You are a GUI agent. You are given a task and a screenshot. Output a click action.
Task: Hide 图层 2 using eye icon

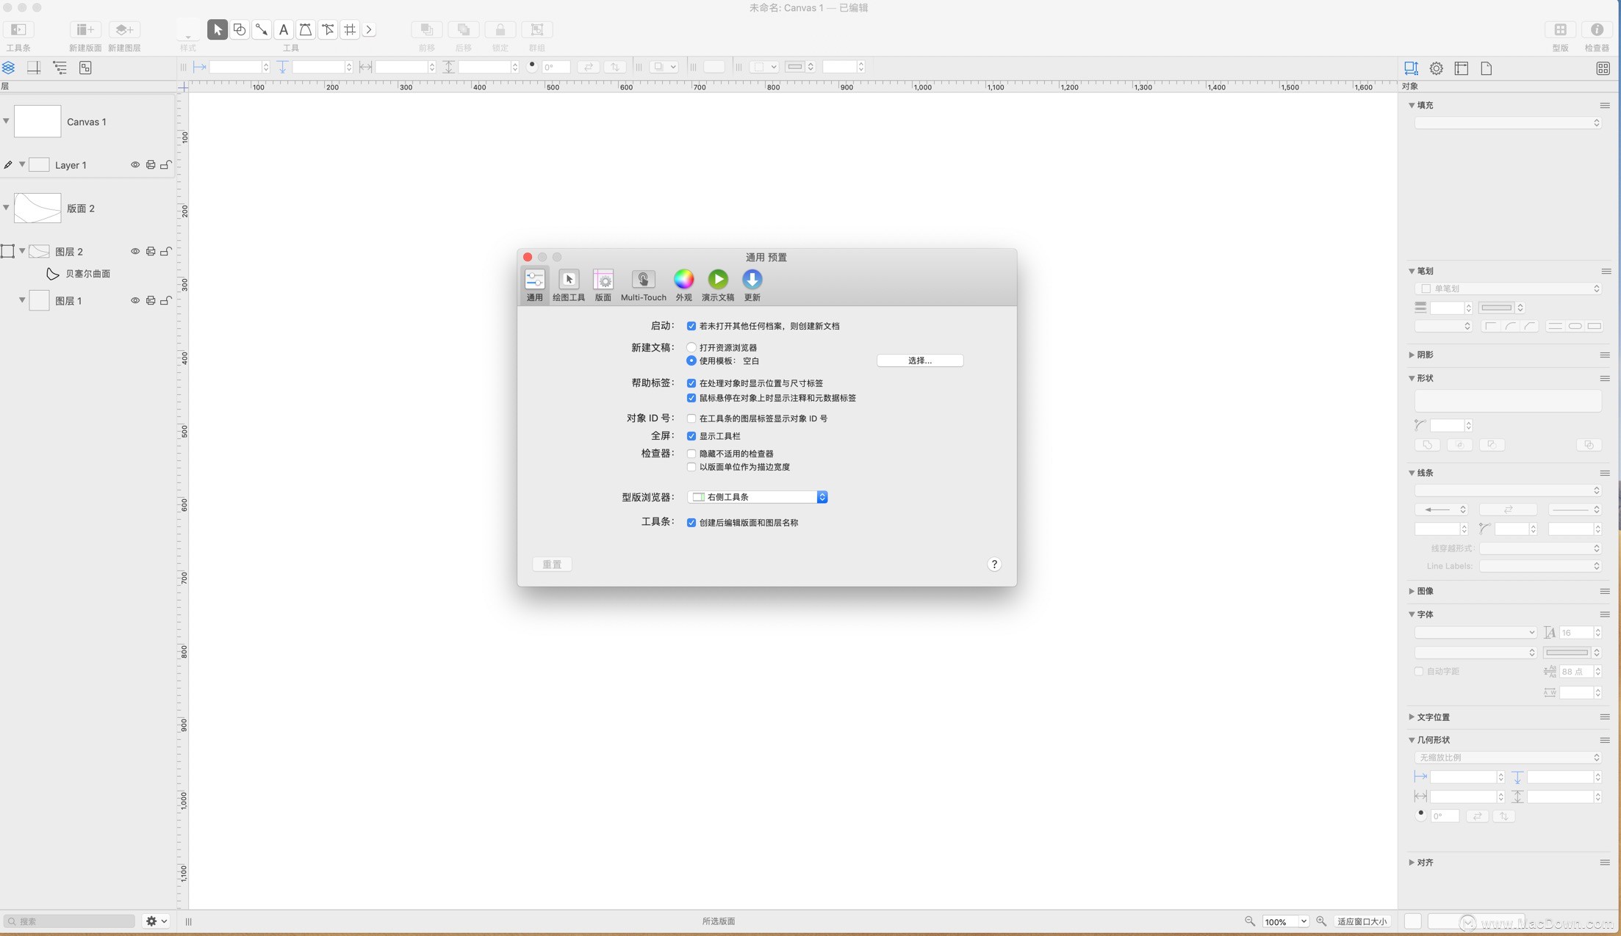(x=135, y=252)
